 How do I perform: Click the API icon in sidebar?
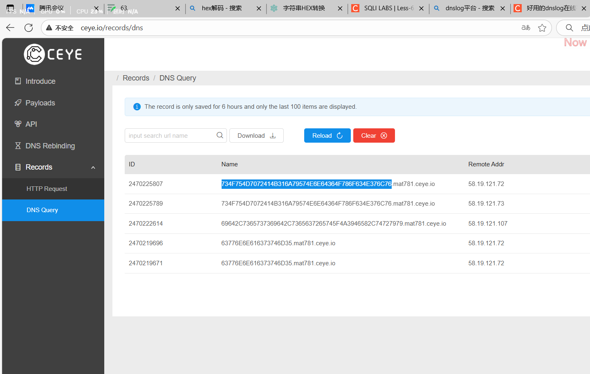coord(18,124)
